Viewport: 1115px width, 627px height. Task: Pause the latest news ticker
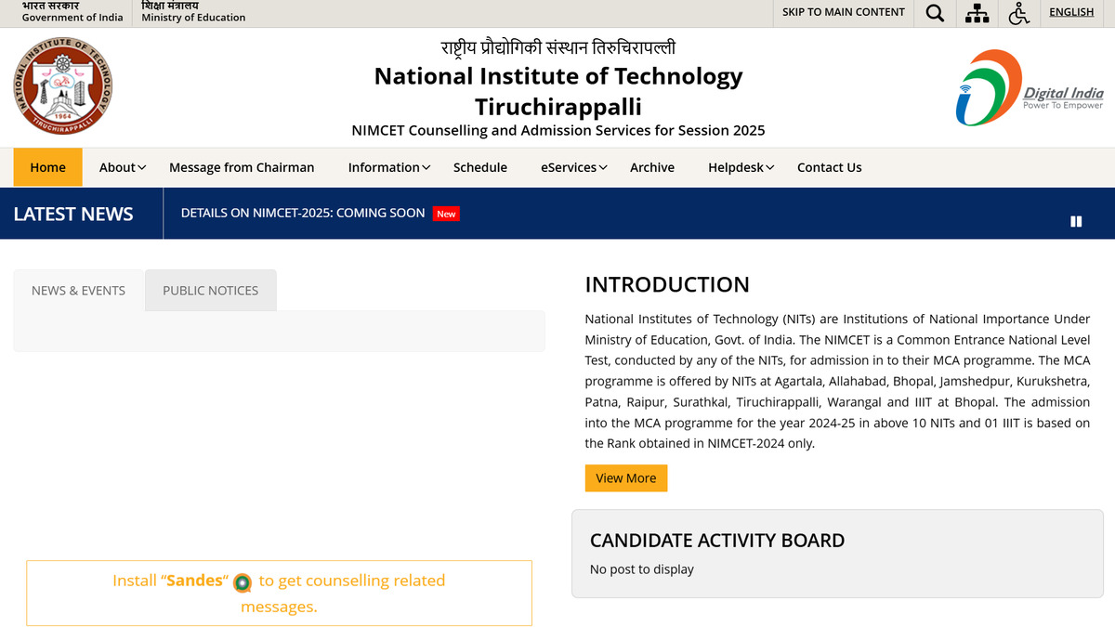(1076, 221)
